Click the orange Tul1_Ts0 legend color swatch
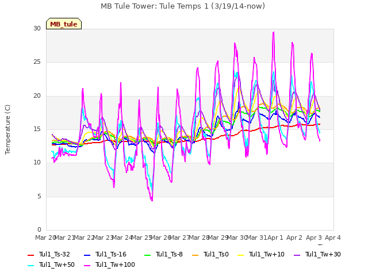 [195, 255]
